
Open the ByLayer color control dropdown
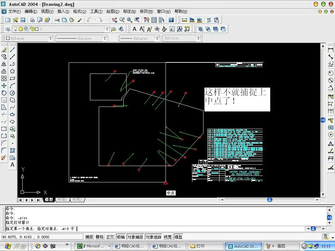50,38
